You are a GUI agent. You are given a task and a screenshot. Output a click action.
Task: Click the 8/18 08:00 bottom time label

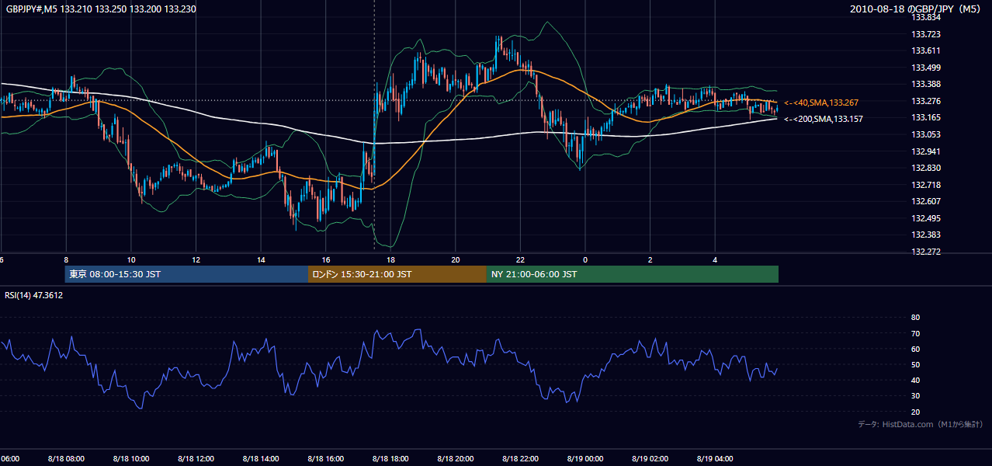pyautogui.click(x=66, y=459)
